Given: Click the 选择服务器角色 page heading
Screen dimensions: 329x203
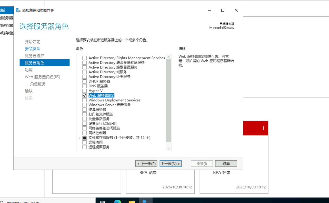Looking at the screenshot, I should [x=44, y=26].
